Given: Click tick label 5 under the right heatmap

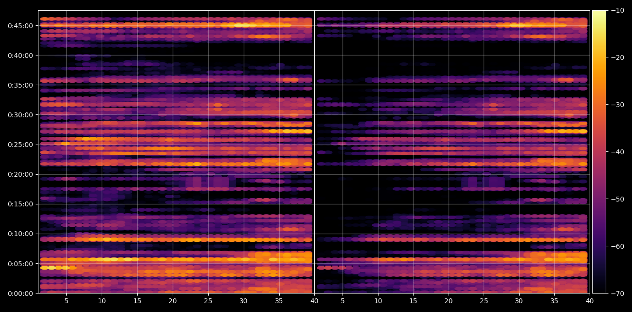Looking at the screenshot, I should pyautogui.click(x=343, y=301).
